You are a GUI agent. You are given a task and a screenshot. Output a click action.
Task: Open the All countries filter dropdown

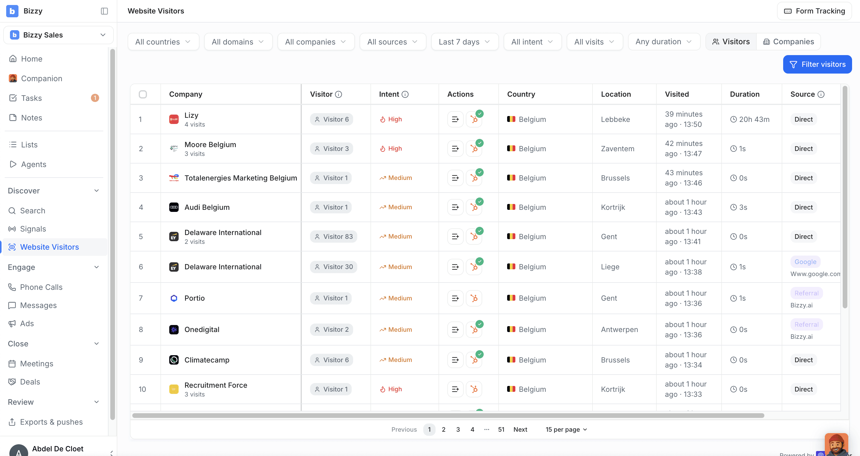163,42
